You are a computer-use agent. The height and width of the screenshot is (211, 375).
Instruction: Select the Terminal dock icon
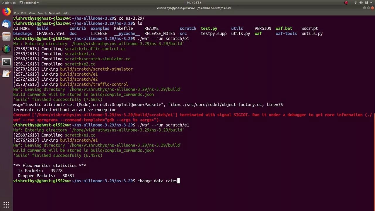(6, 62)
